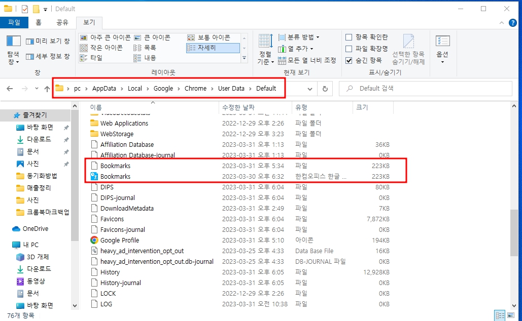The height and width of the screenshot is (321, 522).
Task: Customize quick access toolbar dropdown arrow
Action: pyautogui.click(x=45, y=9)
